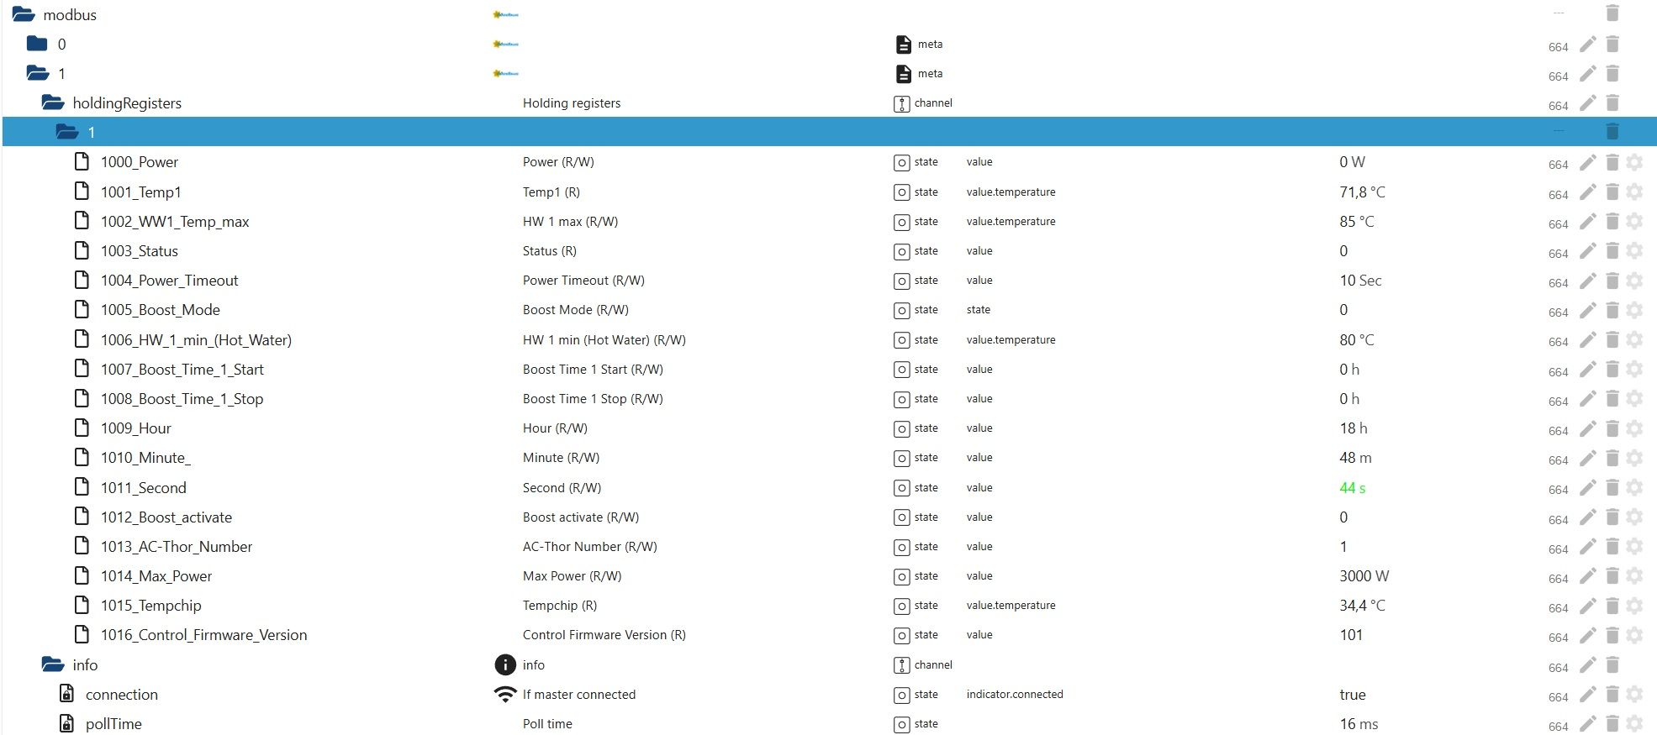Click the true value of connection state

pyautogui.click(x=1352, y=695)
